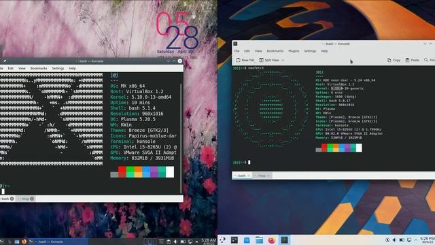This screenshot has width=435, height=245.
Task: Open Help menu in right Konsole window
Action: pyautogui.click(x=324, y=51)
